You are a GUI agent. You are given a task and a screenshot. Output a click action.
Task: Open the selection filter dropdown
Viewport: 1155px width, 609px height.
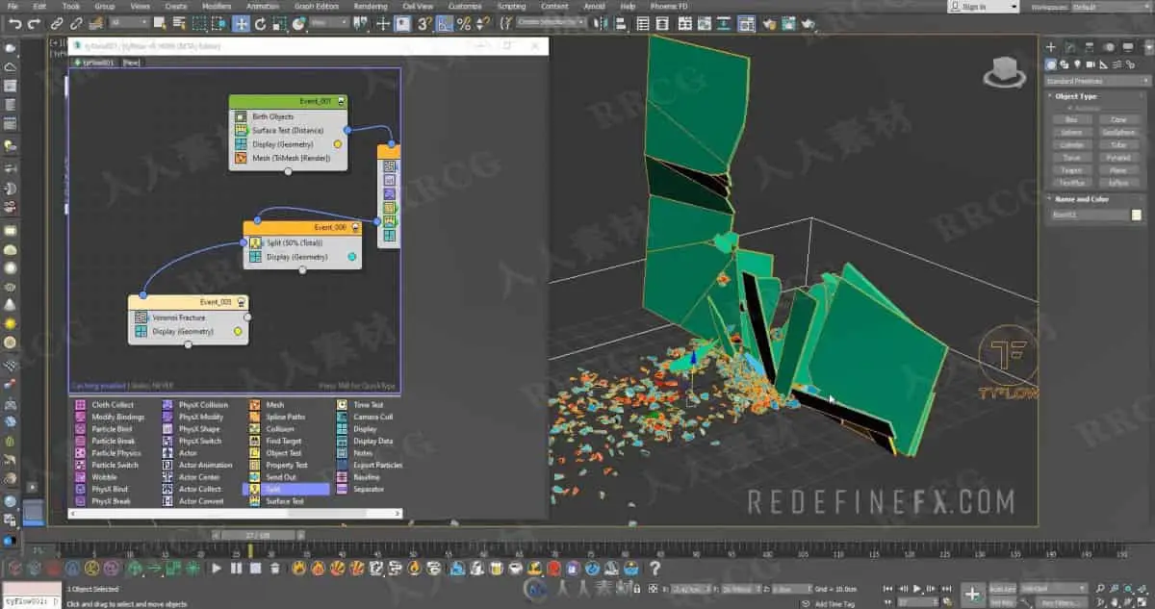(128, 23)
